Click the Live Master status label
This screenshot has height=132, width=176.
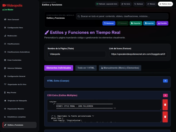[8, 10]
